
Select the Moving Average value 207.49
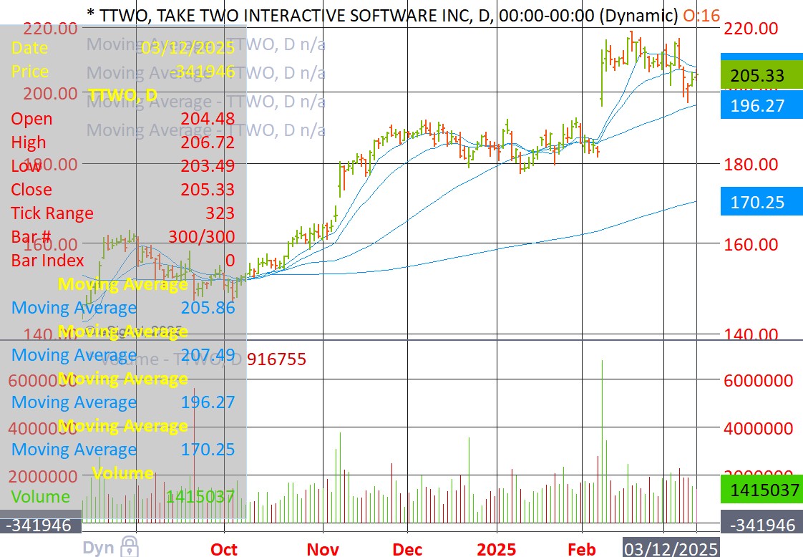[x=208, y=354]
